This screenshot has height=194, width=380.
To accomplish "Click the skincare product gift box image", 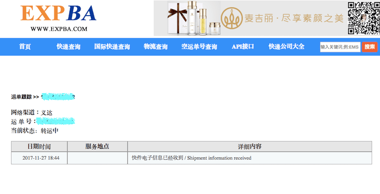I will 194,18.
